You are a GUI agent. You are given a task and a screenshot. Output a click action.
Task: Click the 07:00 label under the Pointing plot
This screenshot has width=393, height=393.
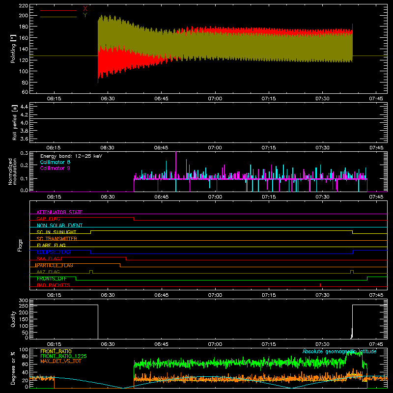click(x=215, y=99)
